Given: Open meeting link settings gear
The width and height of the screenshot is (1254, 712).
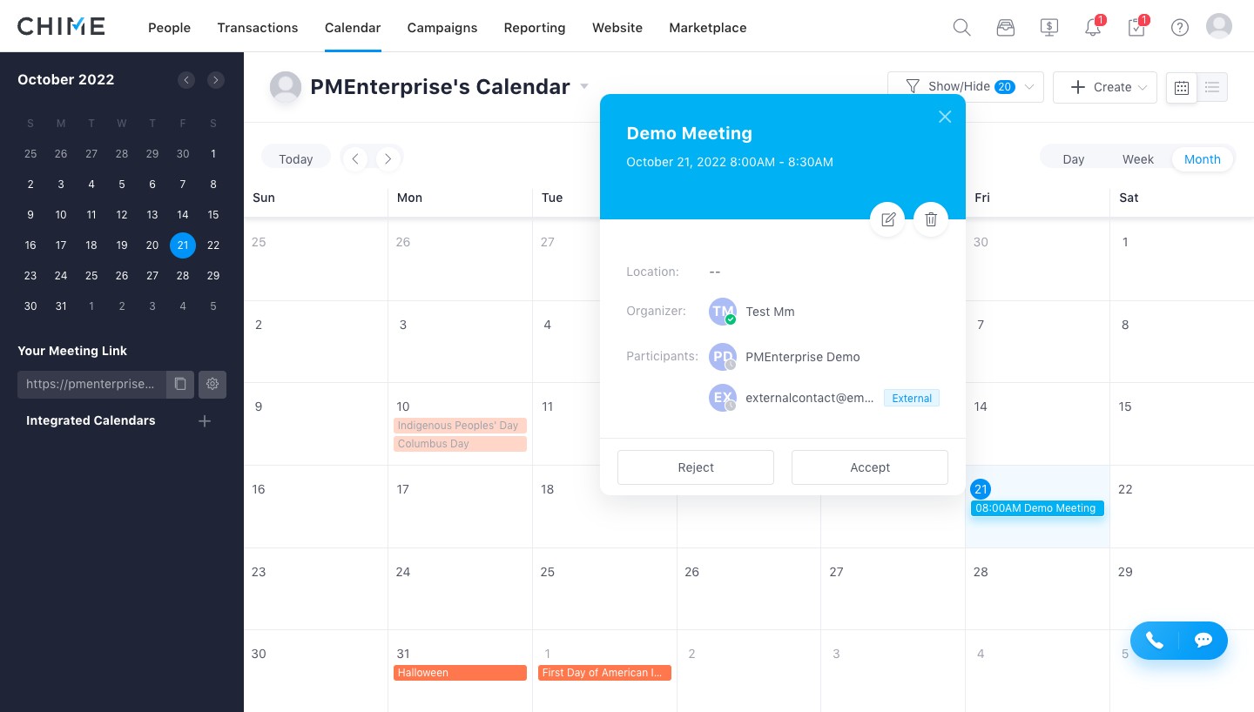Looking at the screenshot, I should (x=212, y=384).
